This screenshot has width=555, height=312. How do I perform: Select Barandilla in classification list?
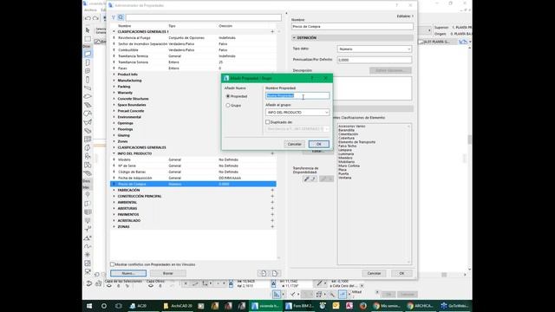pyautogui.click(x=346, y=130)
